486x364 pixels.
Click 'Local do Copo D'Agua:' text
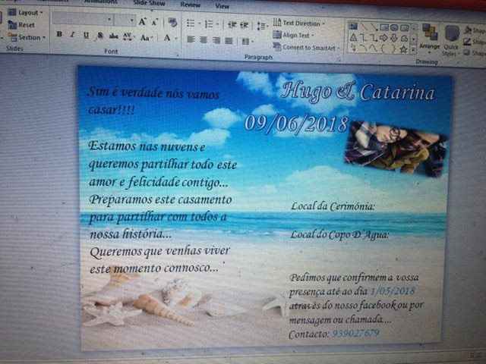point(339,235)
